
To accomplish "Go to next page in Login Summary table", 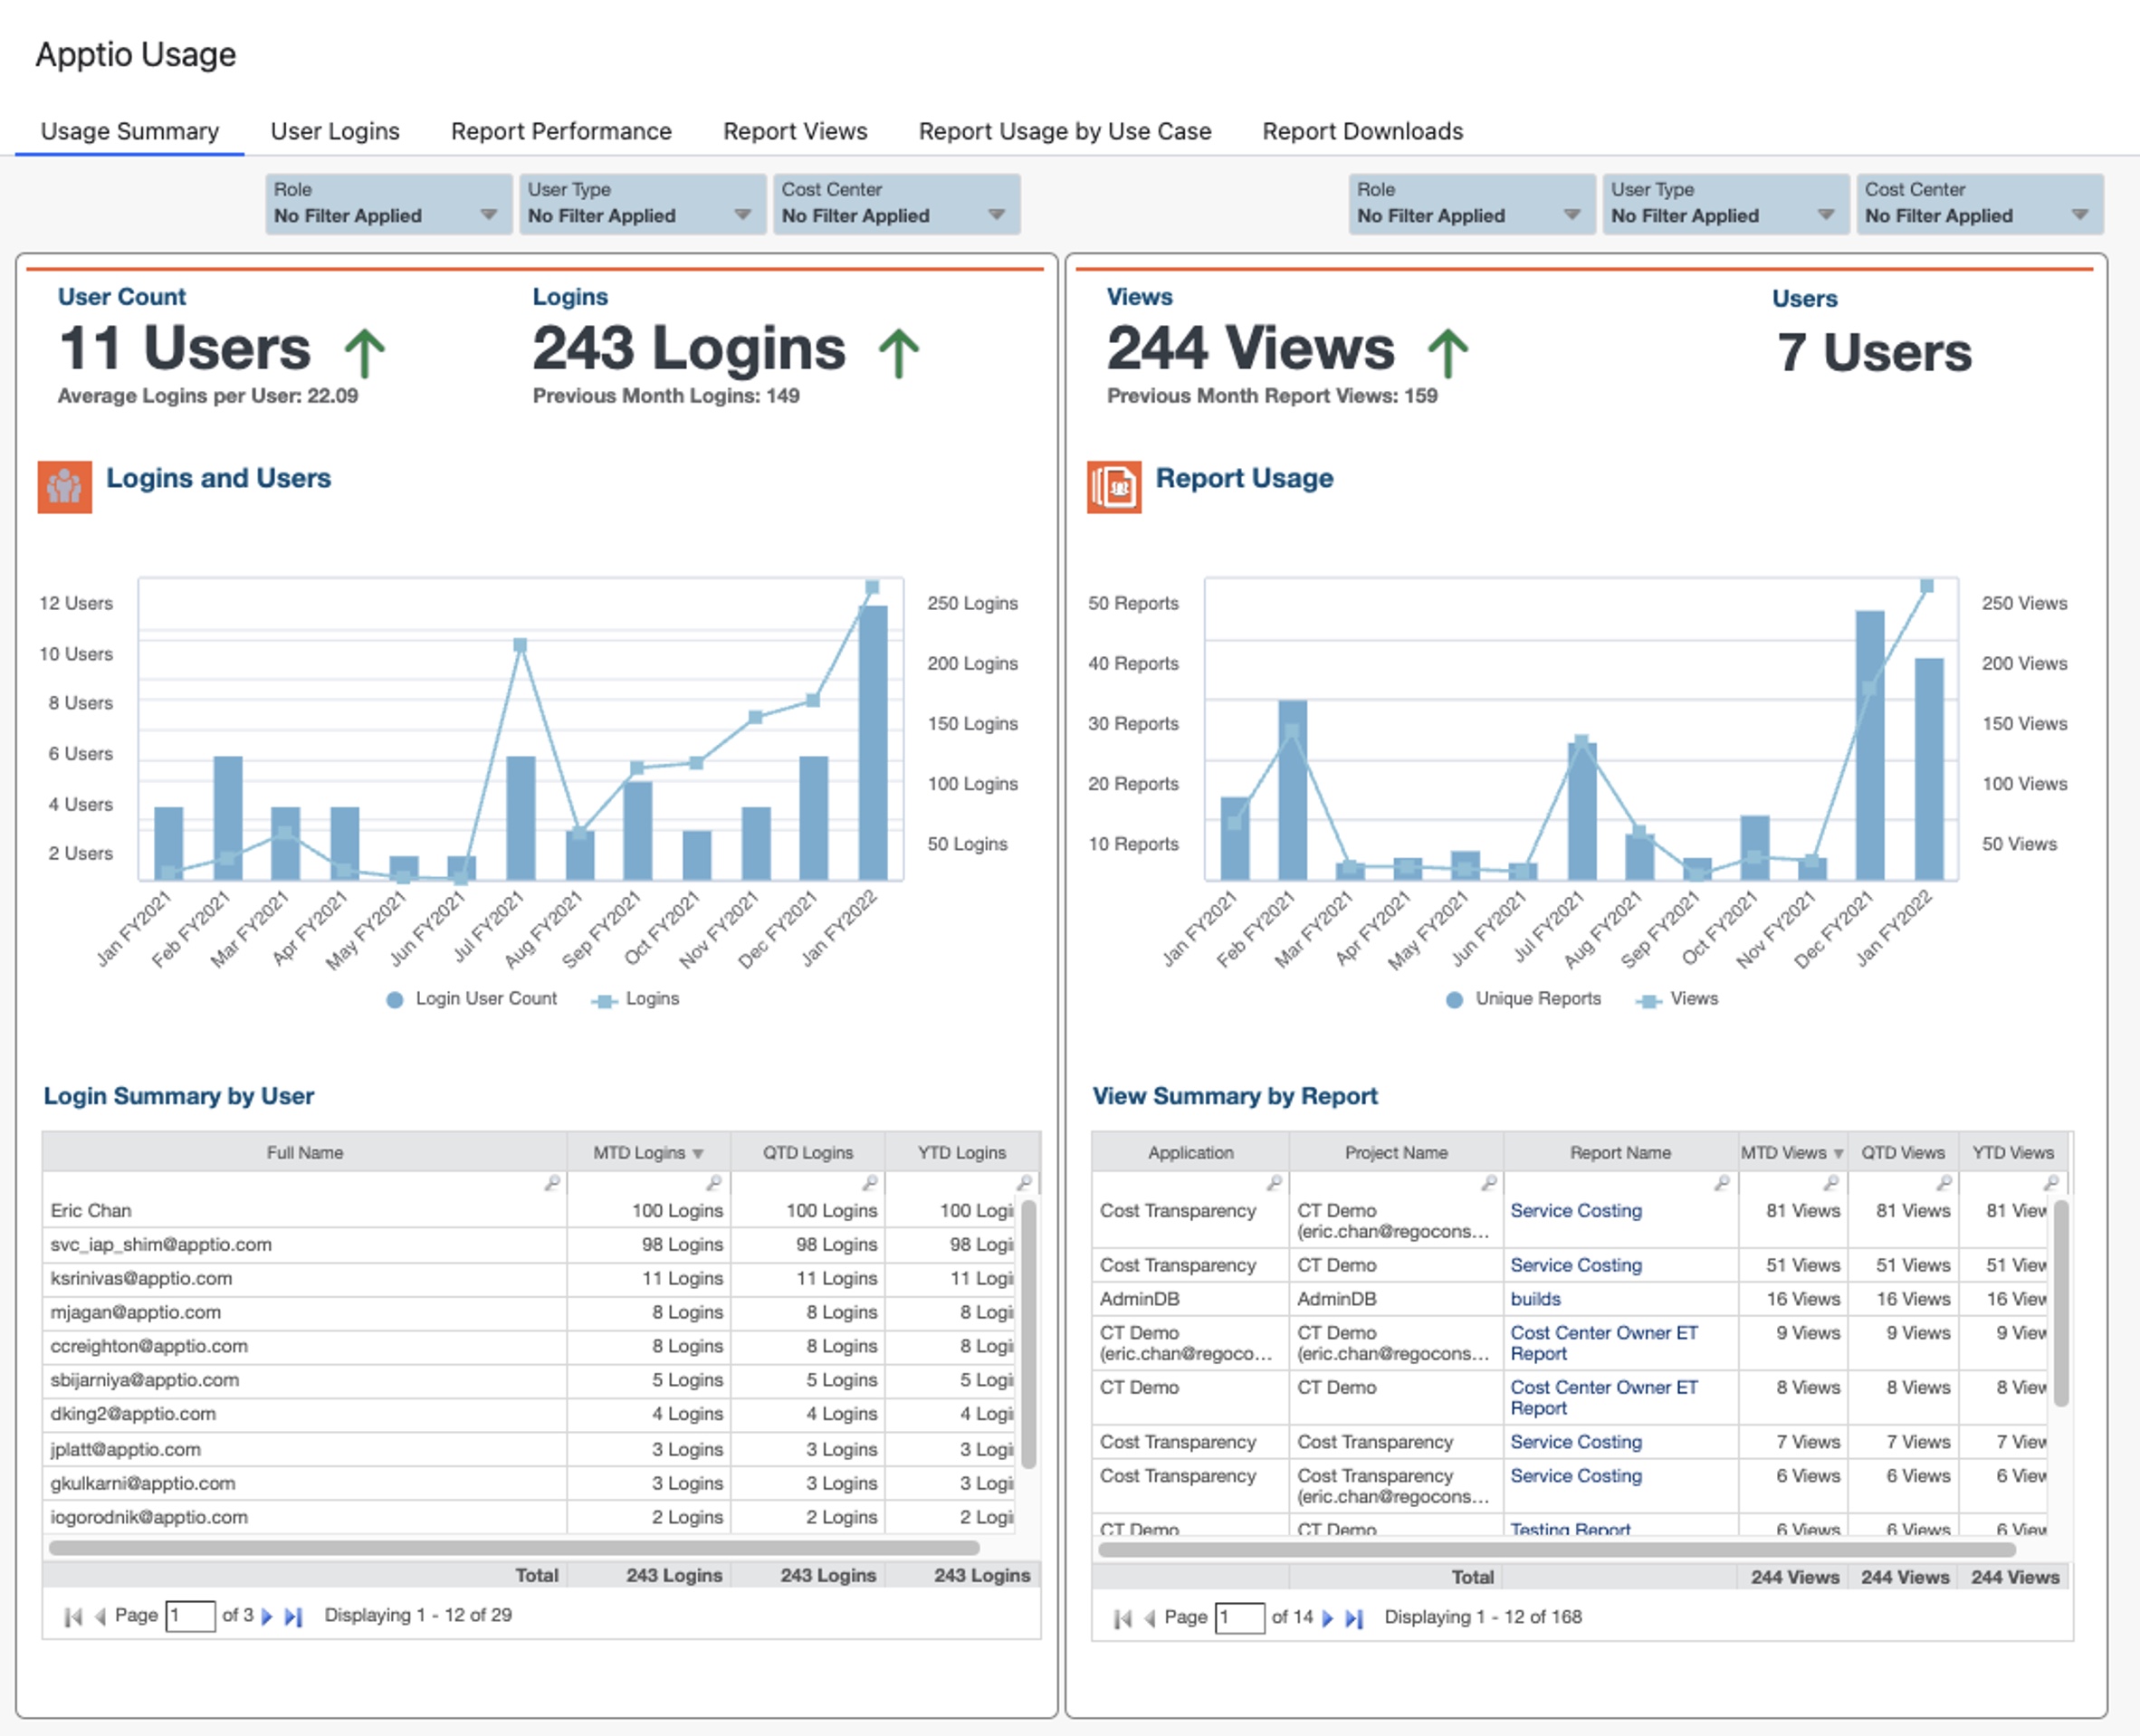I will (267, 1616).
